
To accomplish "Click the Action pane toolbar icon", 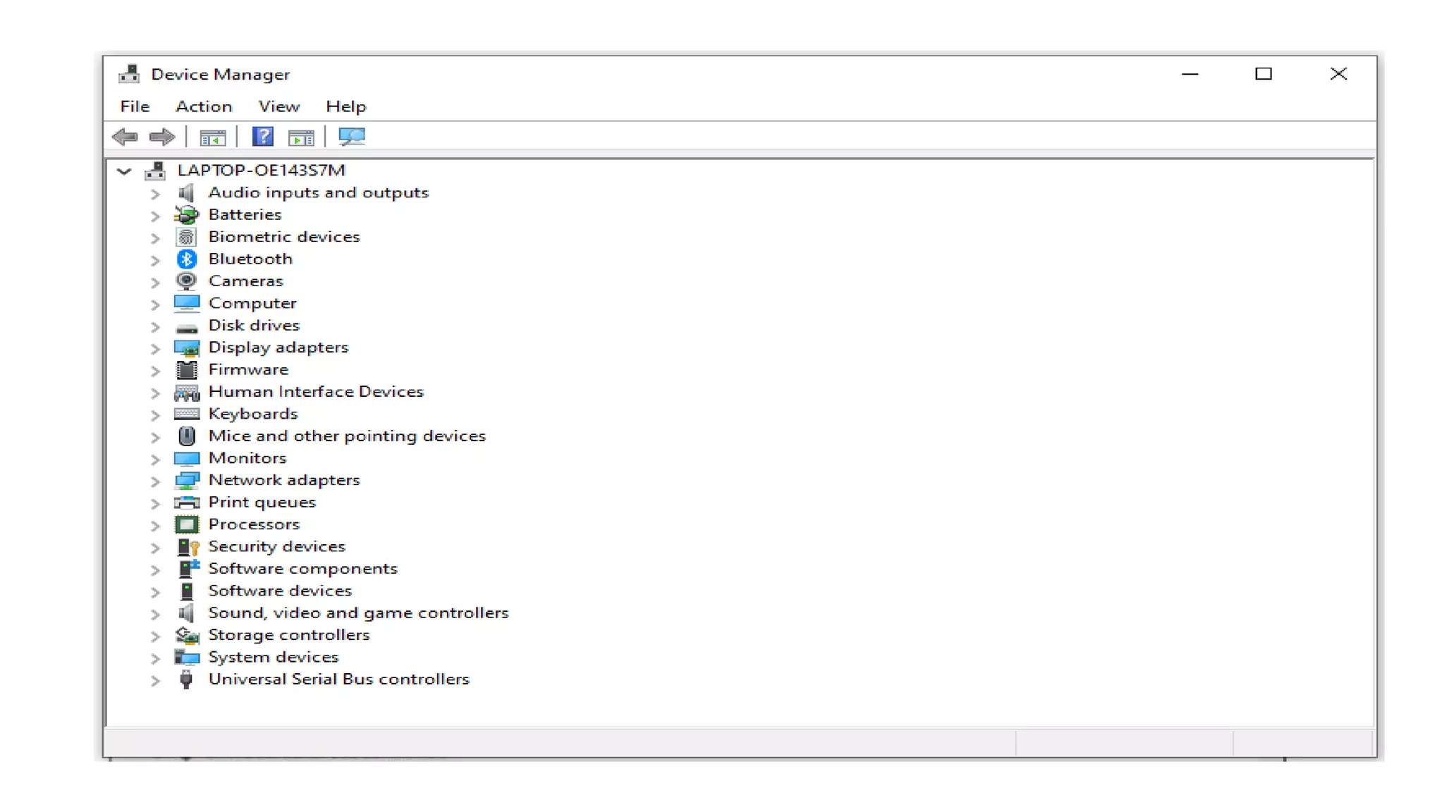I will click(x=301, y=137).
